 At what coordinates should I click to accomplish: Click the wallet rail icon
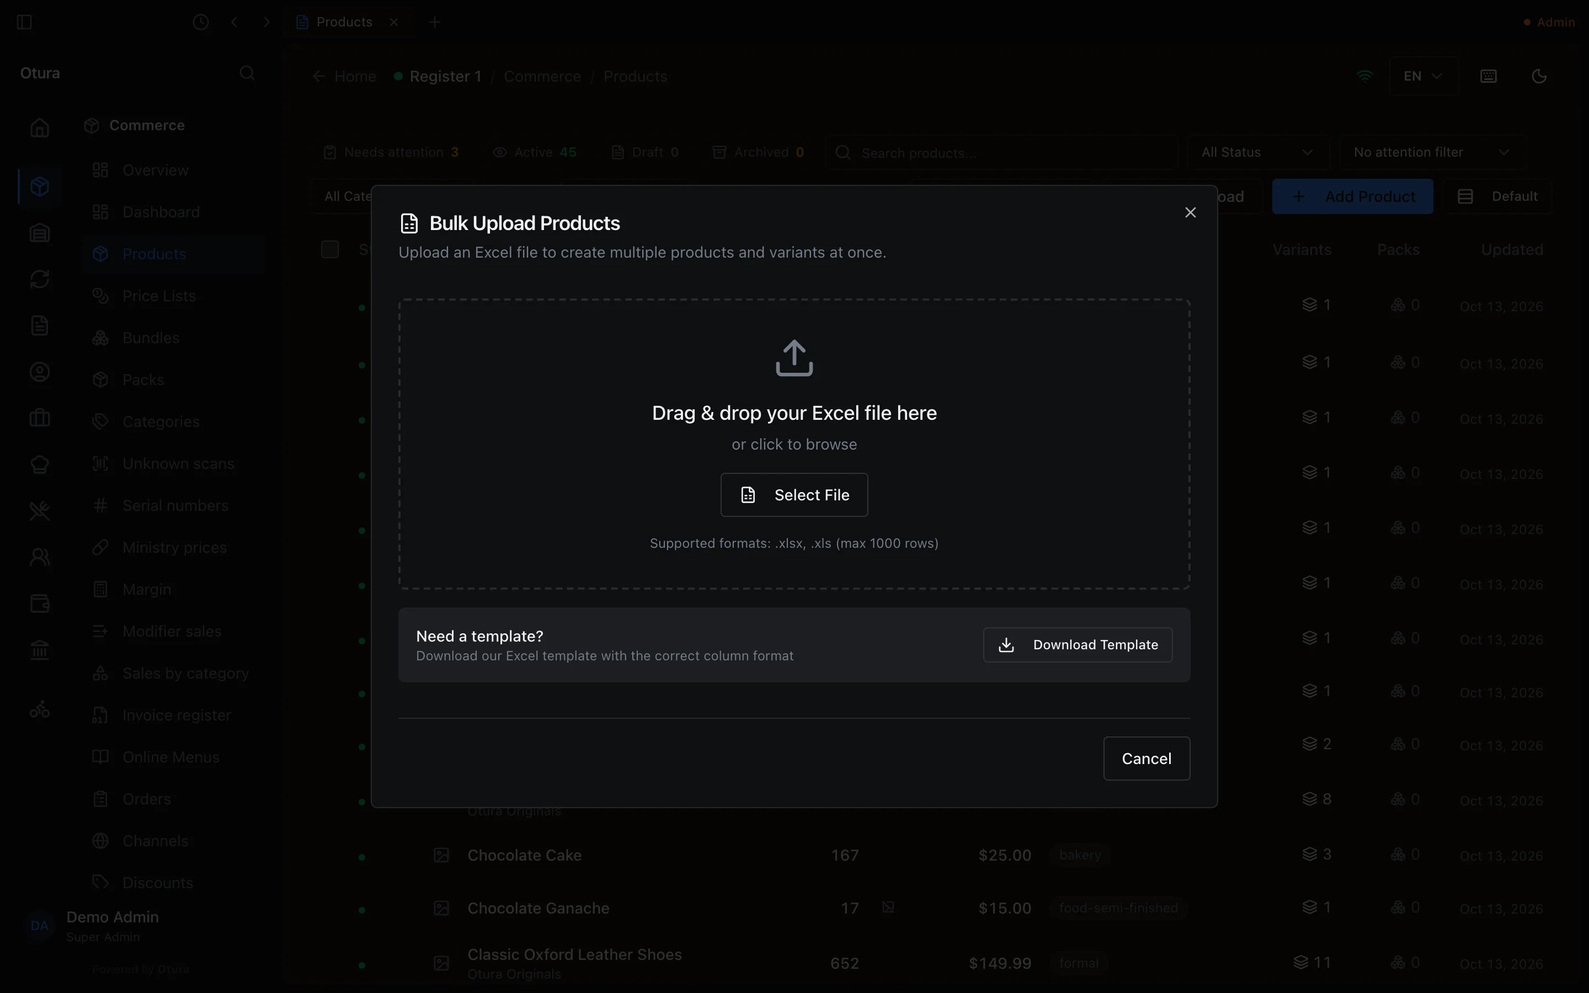39,604
